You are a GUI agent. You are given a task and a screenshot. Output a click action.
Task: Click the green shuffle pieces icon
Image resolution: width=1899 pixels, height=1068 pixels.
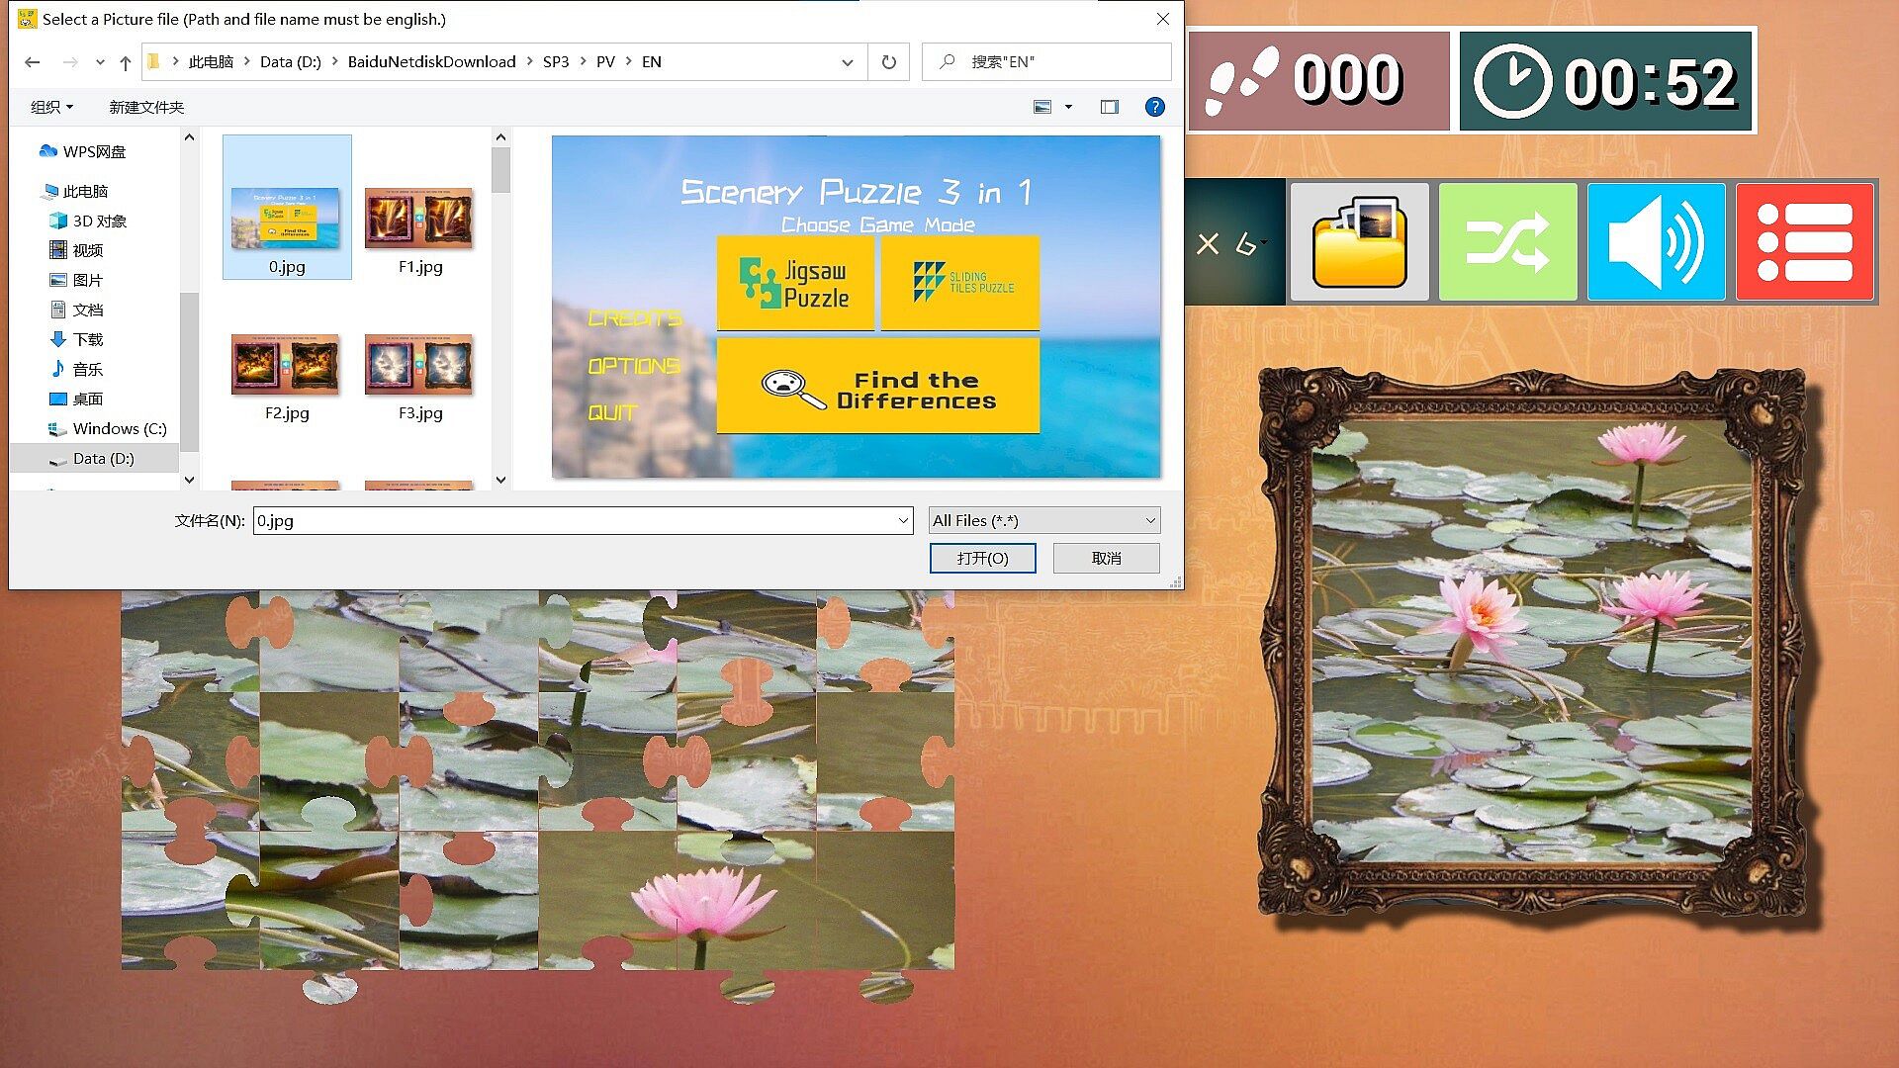coord(1507,242)
